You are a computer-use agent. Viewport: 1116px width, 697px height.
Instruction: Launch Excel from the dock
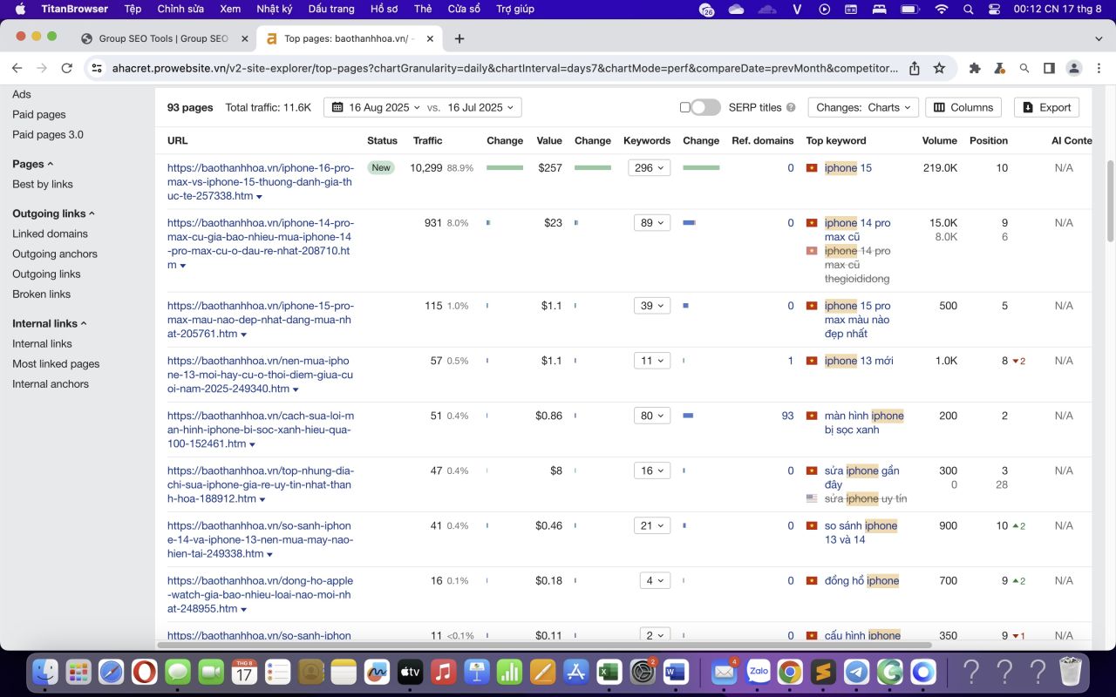click(x=609, y=672)
